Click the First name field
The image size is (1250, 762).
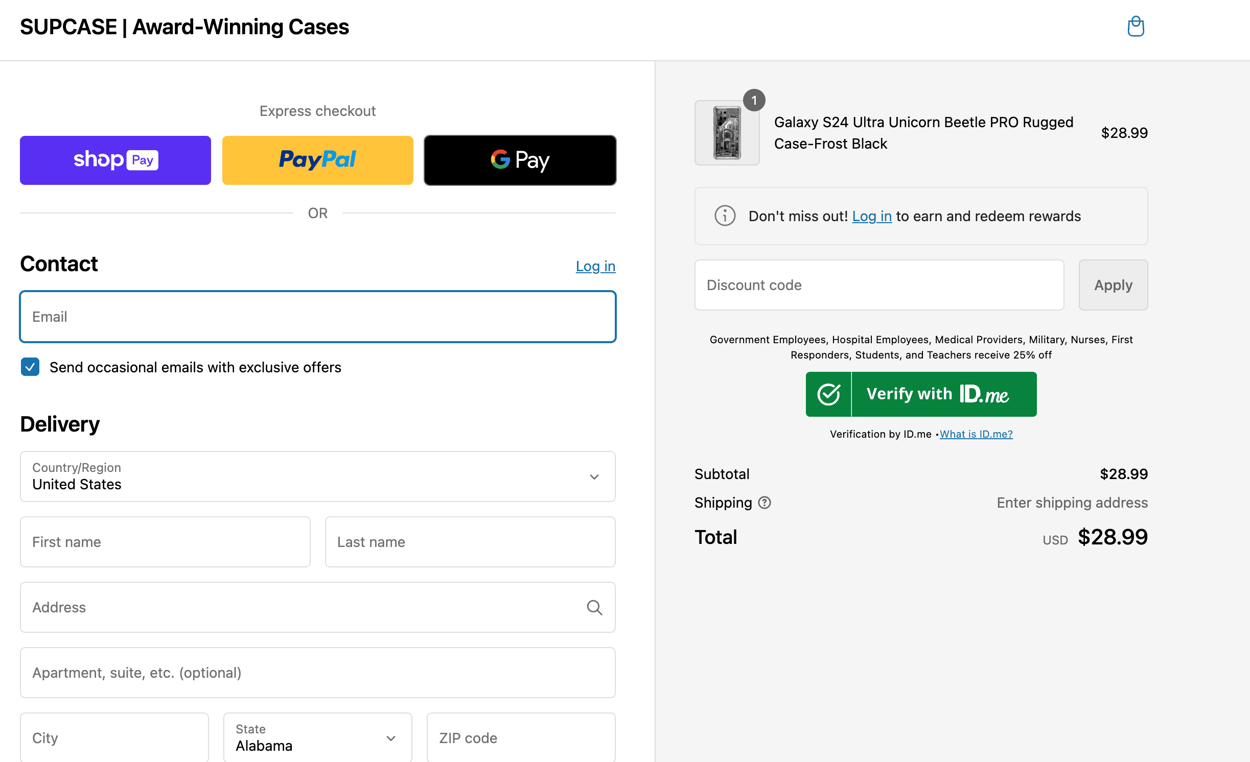click(x=165, y=542)
